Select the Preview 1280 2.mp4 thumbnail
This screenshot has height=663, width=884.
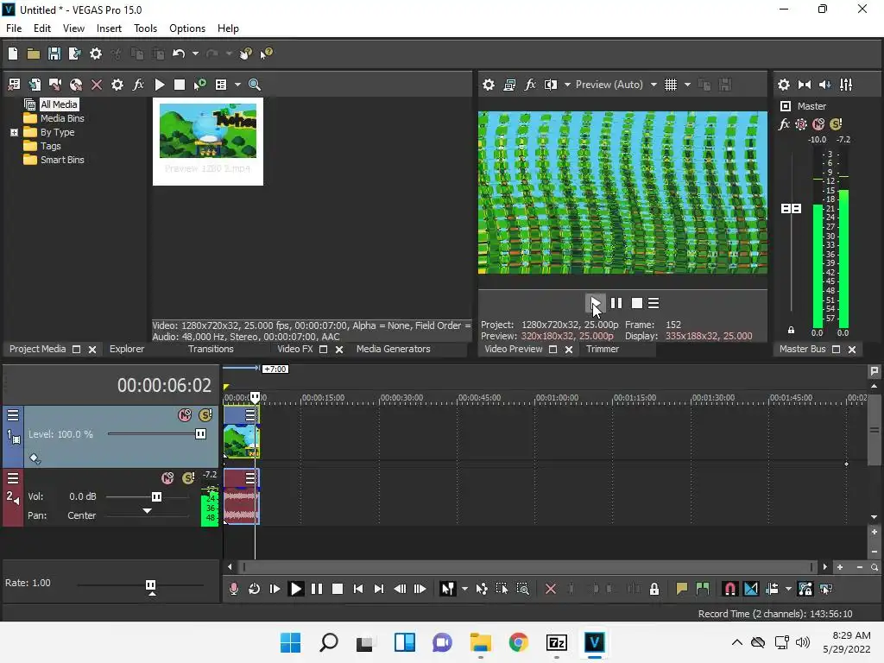tap(208, 142)
